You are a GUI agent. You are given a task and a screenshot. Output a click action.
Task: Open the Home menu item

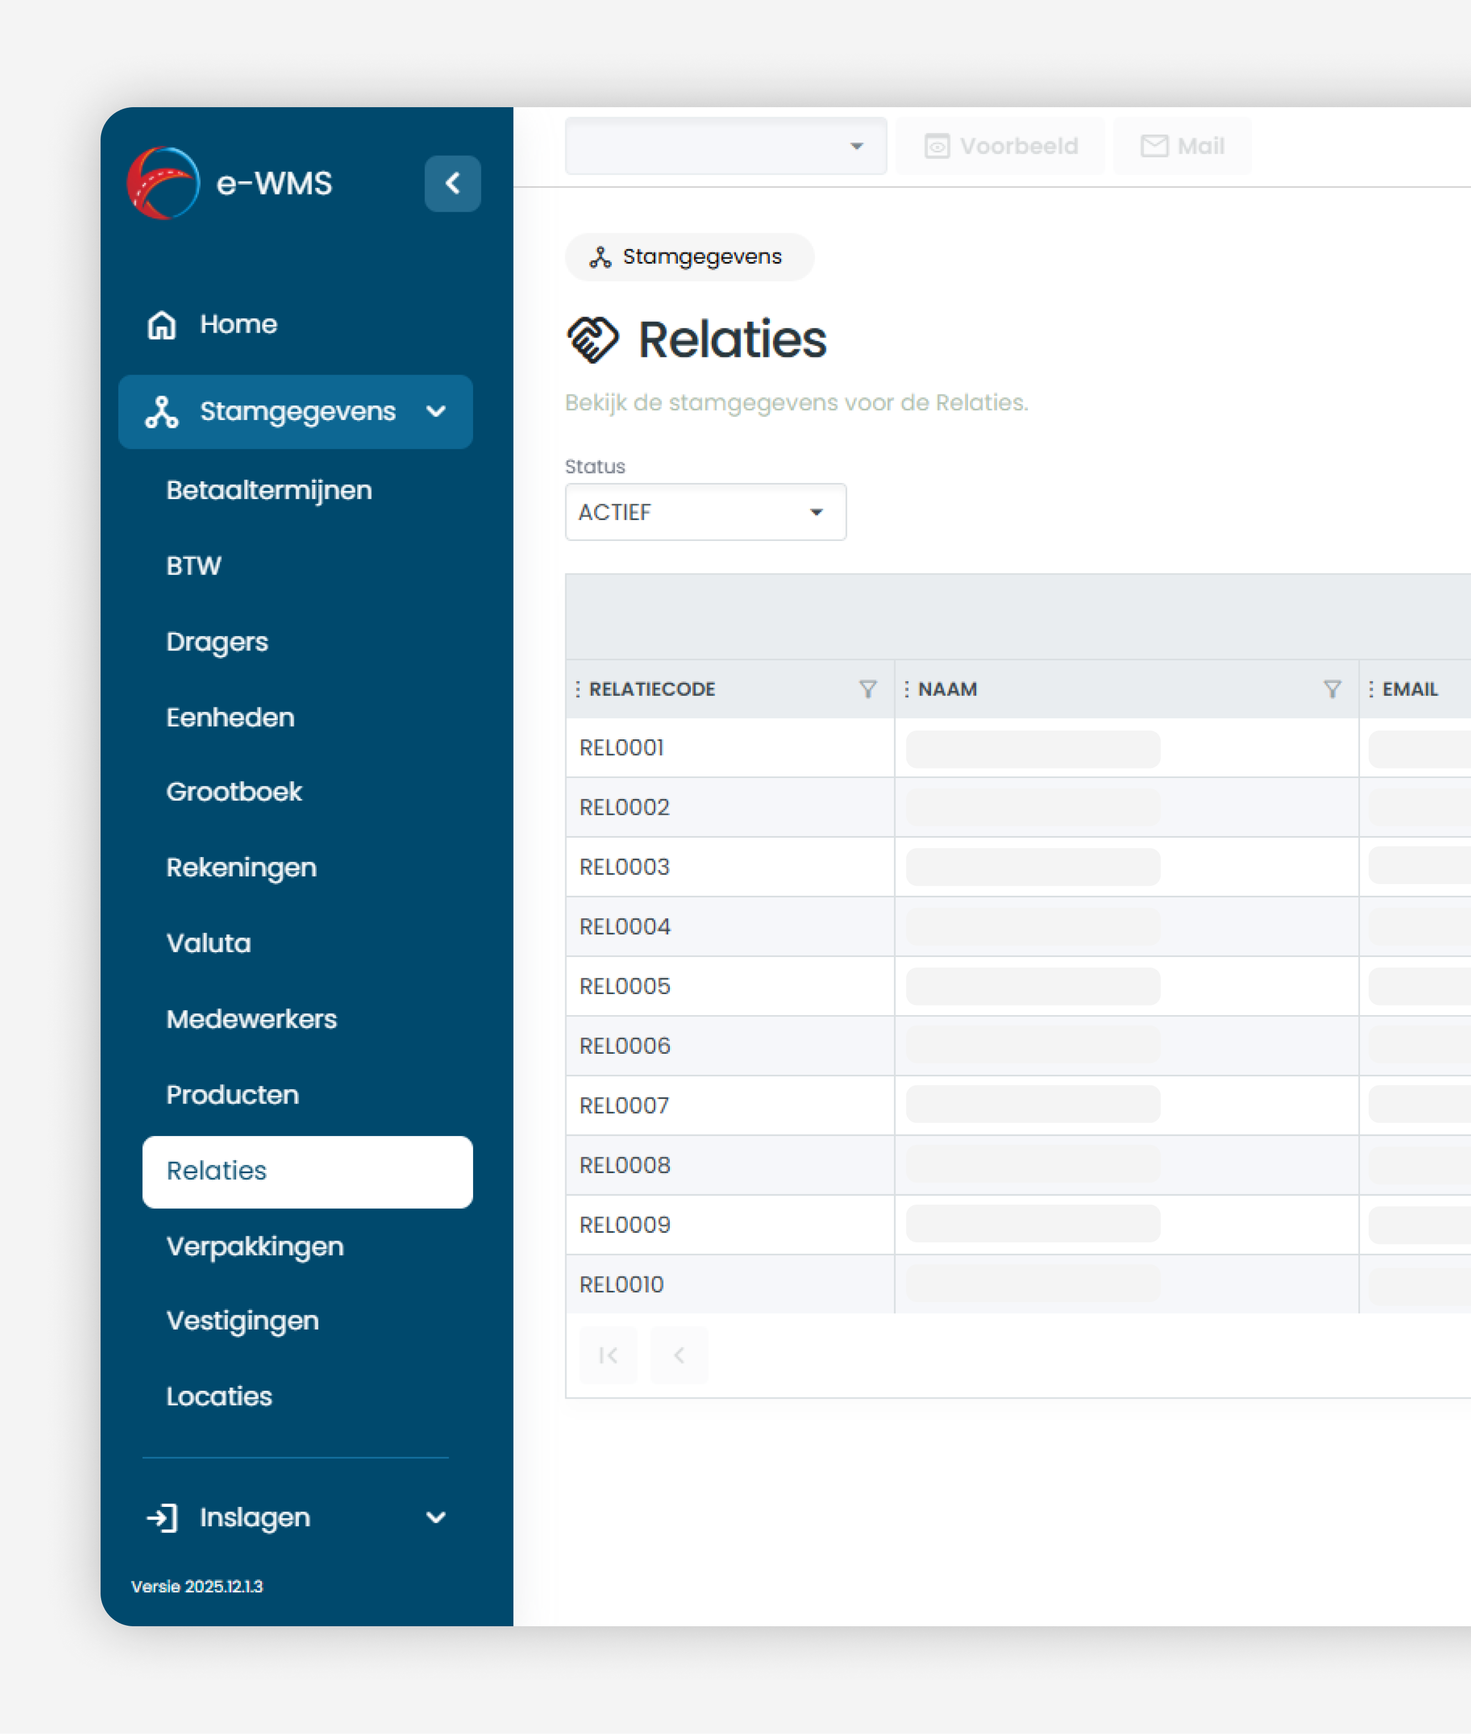tap(238, 324)
